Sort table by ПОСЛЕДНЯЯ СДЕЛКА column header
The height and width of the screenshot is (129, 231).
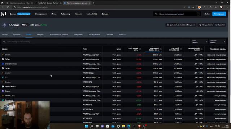(x=218, y=49)
